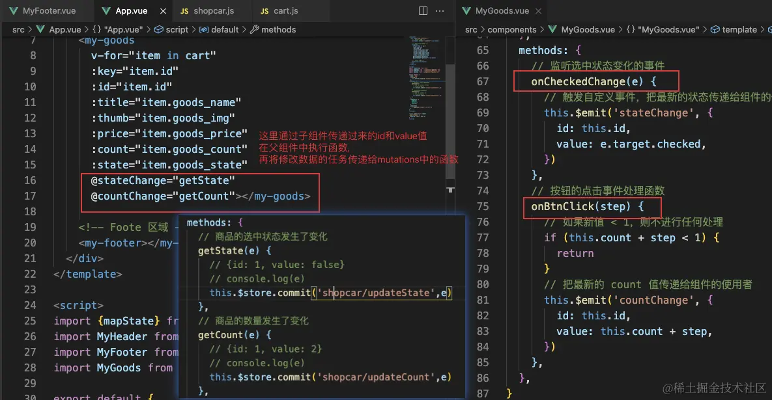Click the <script> tag on line 24
The image size is (772, 400).
tap(78, 305)
